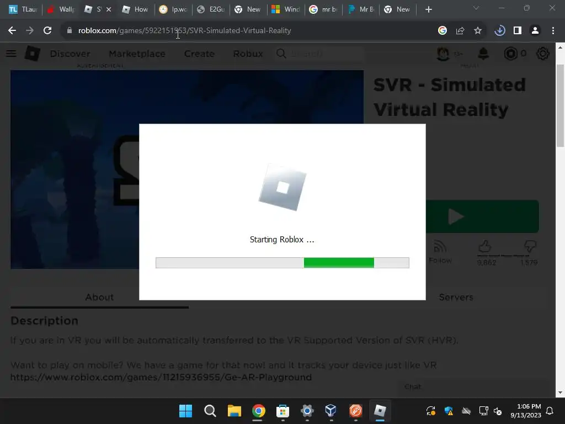The width and height of the screenshot is (565, 424).
Task: Open the Windows Start menu
Action: (185, 411)
